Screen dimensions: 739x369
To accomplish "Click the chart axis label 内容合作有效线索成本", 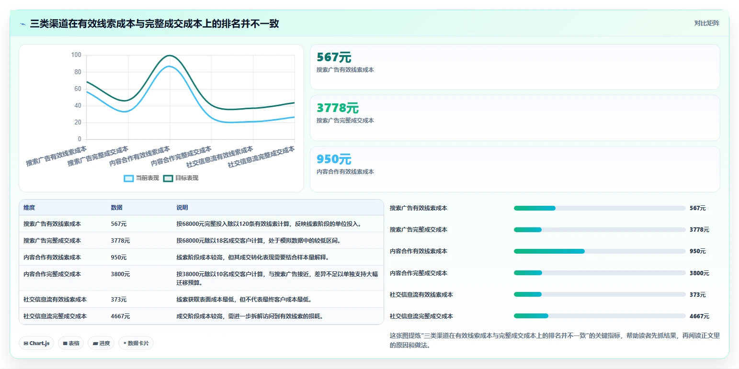I will point(140,156).
